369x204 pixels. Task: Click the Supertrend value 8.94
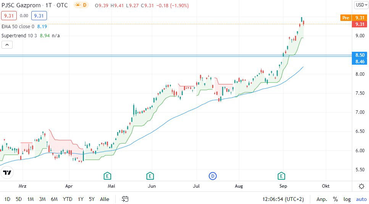click(x=45, y=36)
